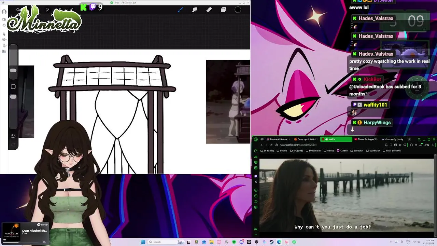Click HarpyWings username in chat
This screenshot has height=246, width=437.
pyautogui.click(x=377, y=123)
